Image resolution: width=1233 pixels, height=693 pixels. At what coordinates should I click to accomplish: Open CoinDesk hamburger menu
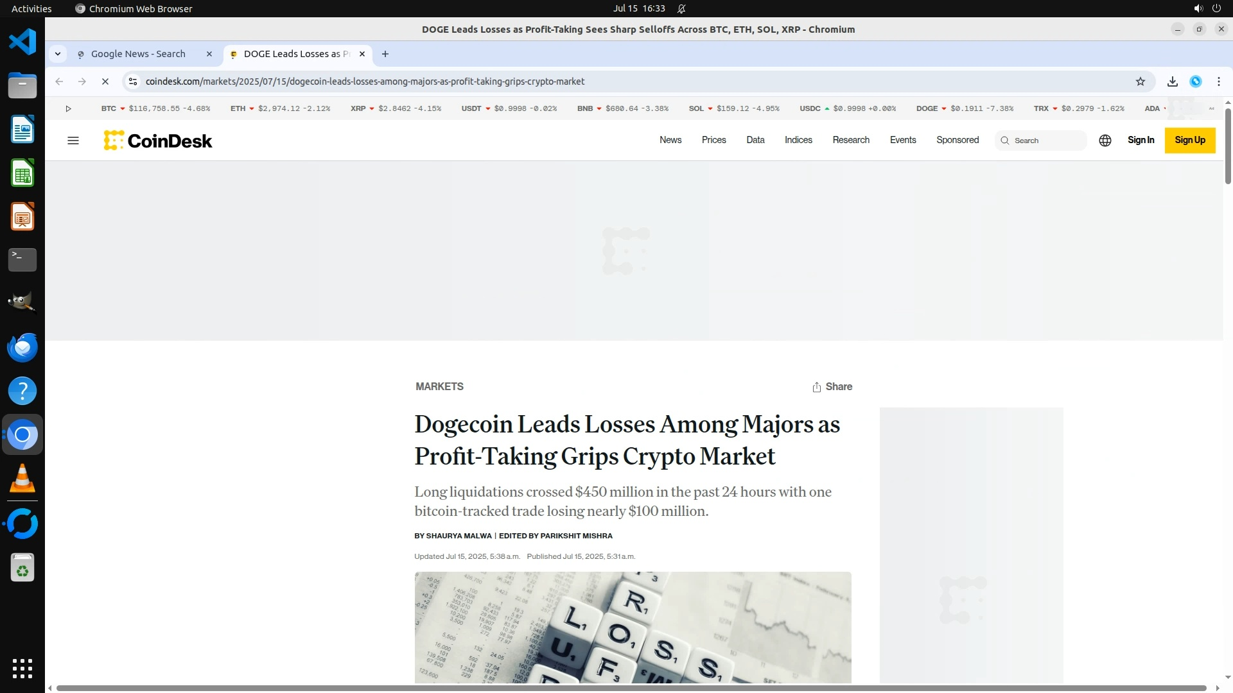click(73, 141)
